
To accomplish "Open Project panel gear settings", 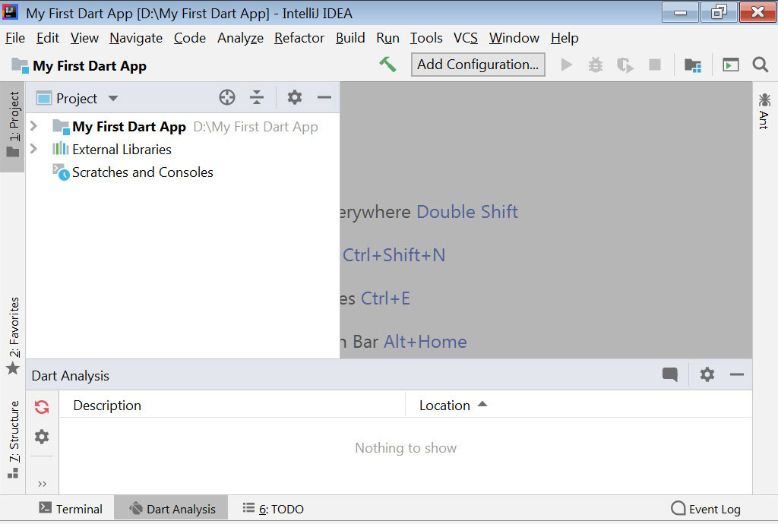I will (295, 97).
